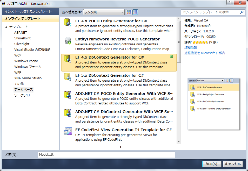Viewport: 248px width, 171px height.
Task: Collapse the テンプレート tree node
Action: [6, 27]
